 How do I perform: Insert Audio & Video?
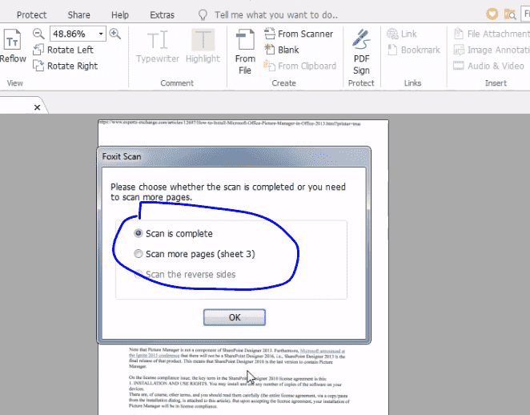coord(488,66)
